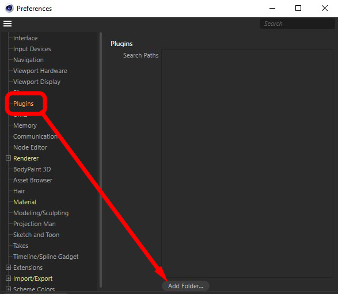This screenshot has height=294, width=338.
Task: Select the Asset Browser category
Action: point(33,180)
